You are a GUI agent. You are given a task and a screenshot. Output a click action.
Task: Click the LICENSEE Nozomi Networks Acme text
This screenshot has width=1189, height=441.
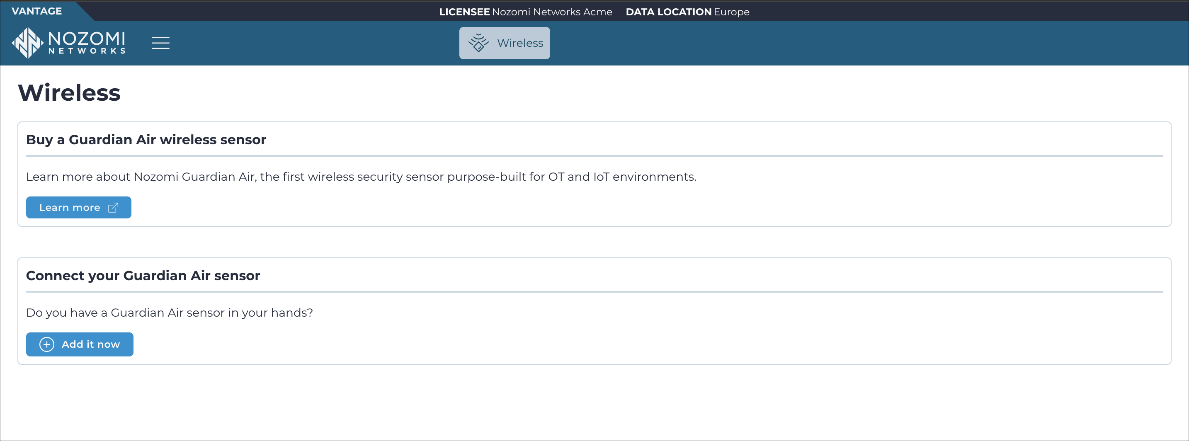pos(526,12)
